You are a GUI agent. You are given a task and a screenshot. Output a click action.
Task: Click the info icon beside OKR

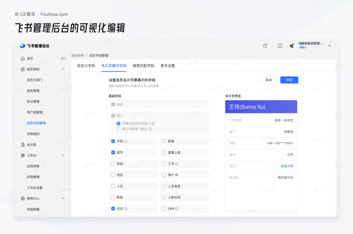click(177, 209)
